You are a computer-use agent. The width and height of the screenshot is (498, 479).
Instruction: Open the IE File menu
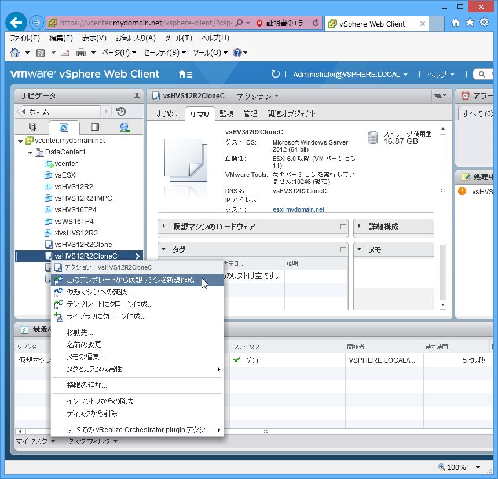pos(25,38)
